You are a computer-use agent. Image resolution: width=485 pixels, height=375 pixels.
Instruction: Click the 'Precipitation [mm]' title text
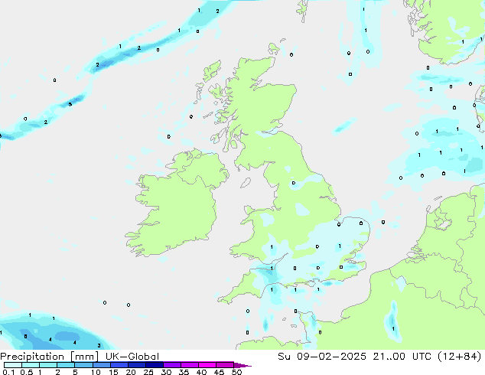49,357
